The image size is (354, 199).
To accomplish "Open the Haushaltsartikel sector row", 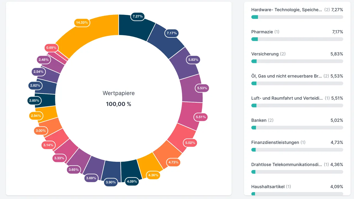I will tap(297, 189).
